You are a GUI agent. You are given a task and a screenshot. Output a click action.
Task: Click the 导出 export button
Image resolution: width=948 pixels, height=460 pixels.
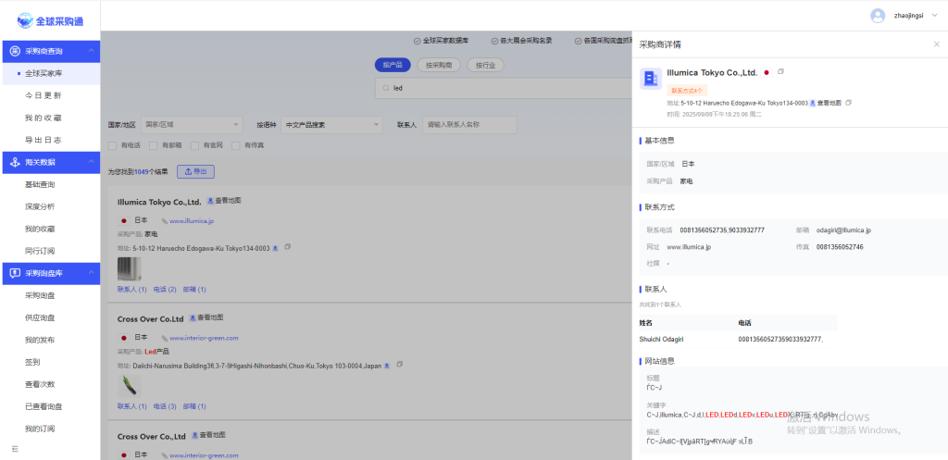[x=195, y=171]
